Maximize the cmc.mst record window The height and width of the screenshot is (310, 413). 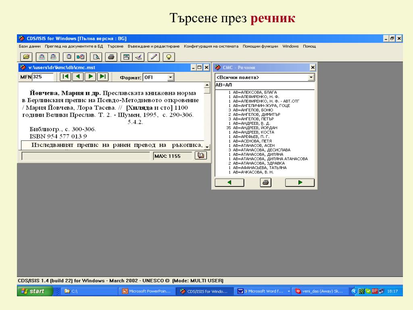[200, 67]
